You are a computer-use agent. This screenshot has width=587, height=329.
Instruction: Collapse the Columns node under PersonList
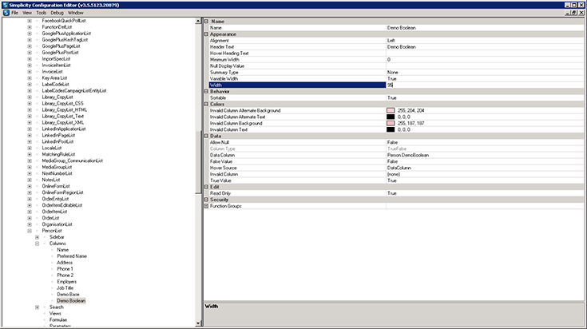point(37,244)
